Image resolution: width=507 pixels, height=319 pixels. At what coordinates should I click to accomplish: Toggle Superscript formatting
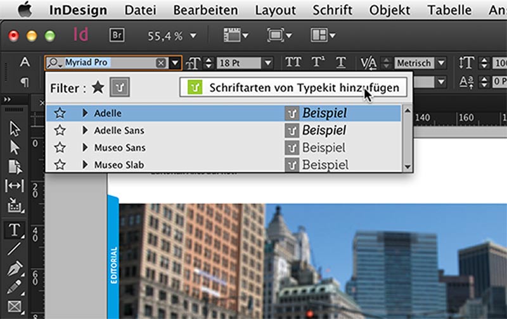(318, 62)
